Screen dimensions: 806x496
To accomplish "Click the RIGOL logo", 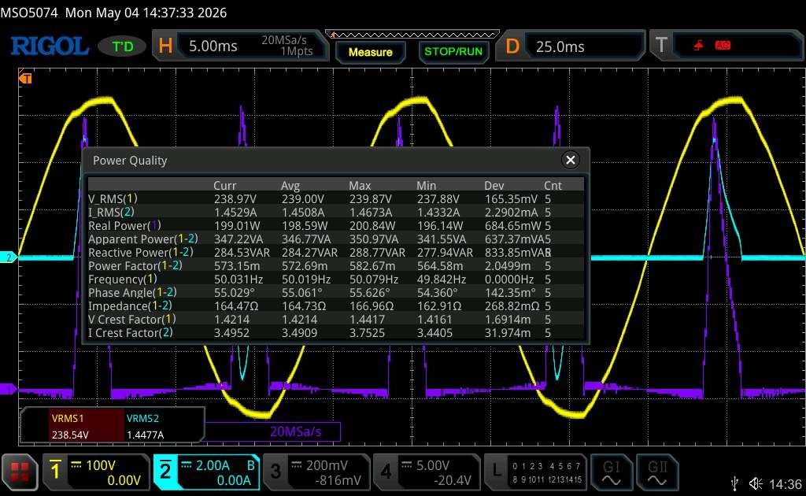I will tap(50, 46).
